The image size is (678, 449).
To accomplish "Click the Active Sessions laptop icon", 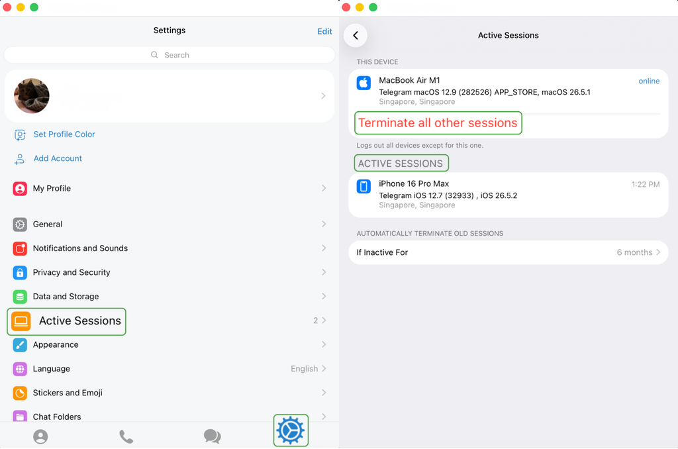I will 21,321.
